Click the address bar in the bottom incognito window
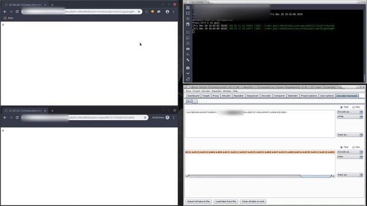The height and width of the screenshot is (206, 367). (x=85, y=117)
